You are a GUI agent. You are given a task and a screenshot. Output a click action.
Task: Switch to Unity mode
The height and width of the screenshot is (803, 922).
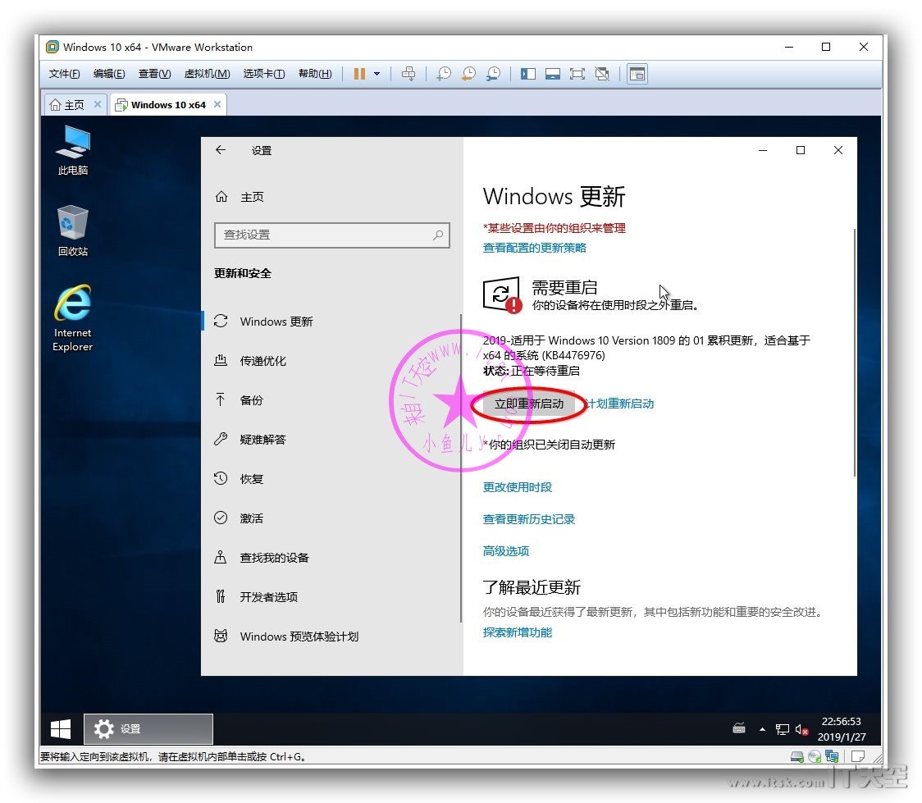[x=602, y=74]
